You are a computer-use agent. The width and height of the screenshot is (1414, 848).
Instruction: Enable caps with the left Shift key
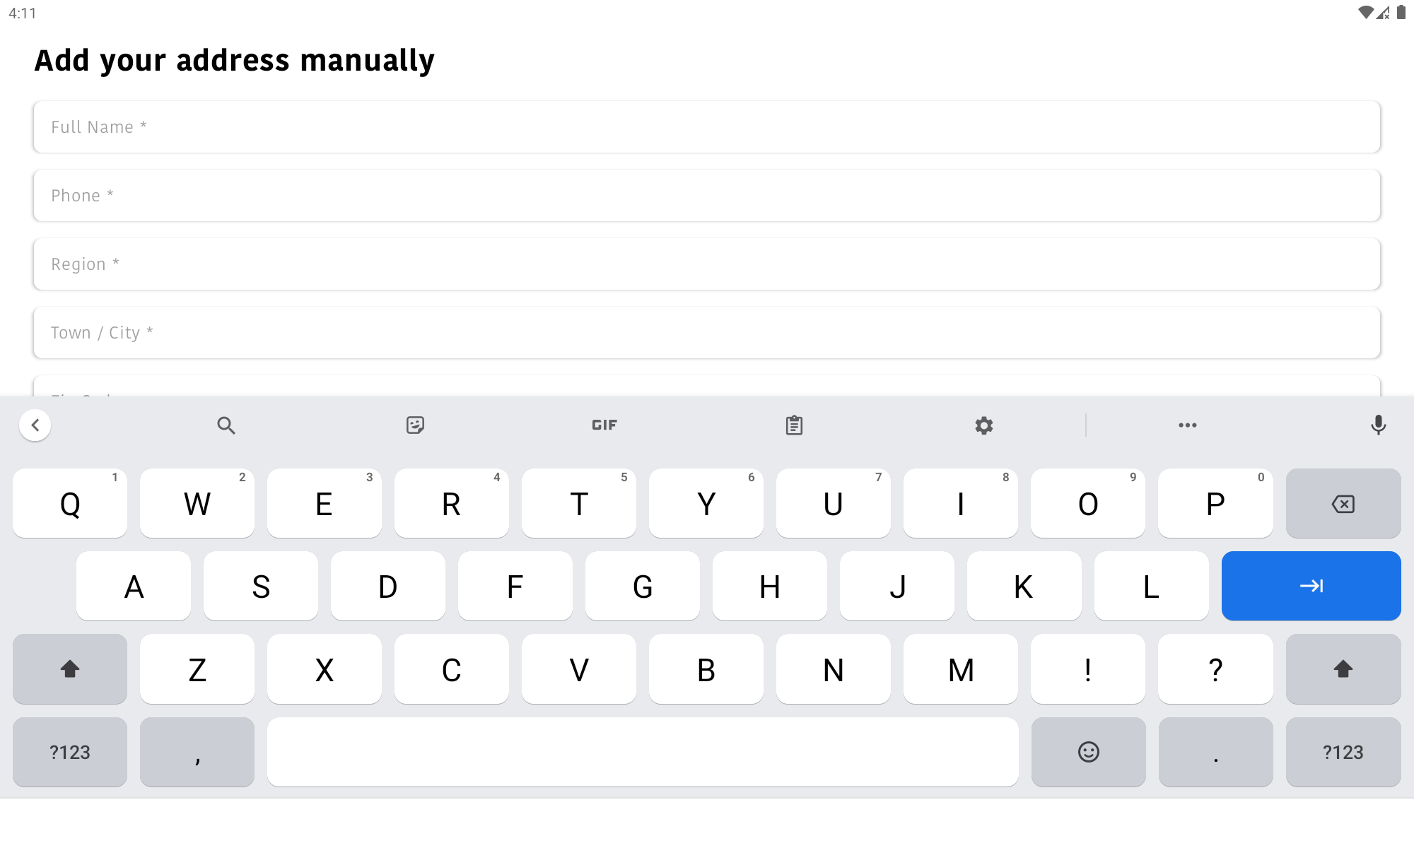click(69, 669)
